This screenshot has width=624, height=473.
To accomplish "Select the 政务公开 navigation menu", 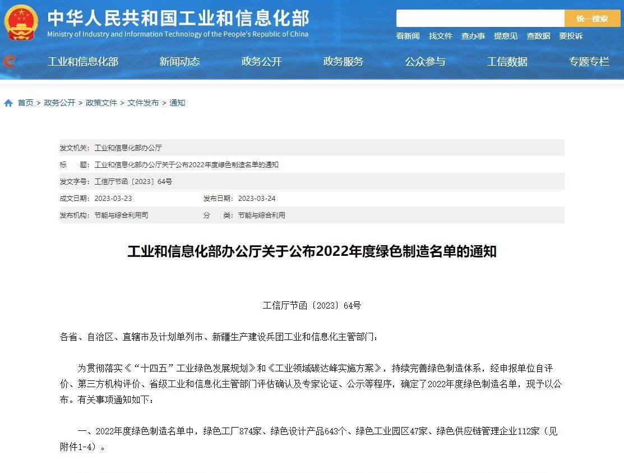I will (261, 62).
